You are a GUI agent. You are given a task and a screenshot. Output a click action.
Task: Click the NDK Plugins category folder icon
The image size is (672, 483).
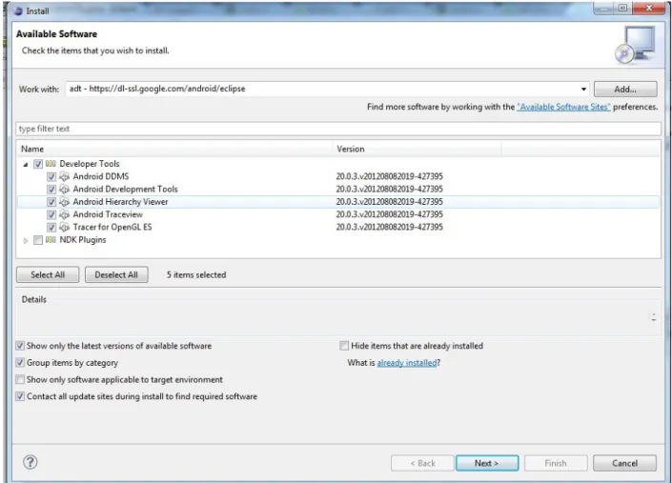point(51,240)
